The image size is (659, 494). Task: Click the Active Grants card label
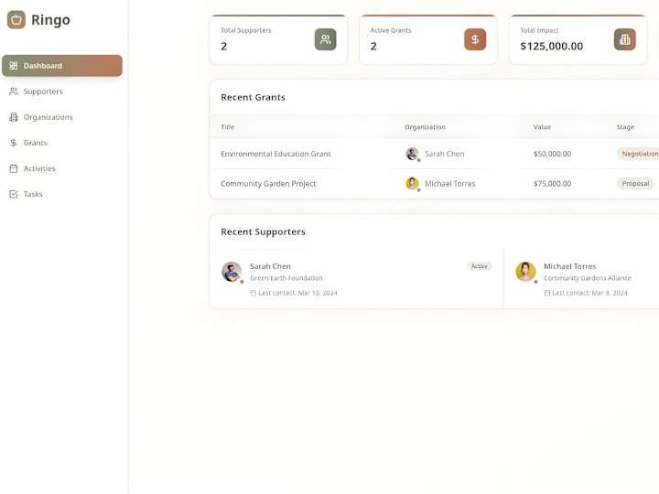[x=391, y=30]
